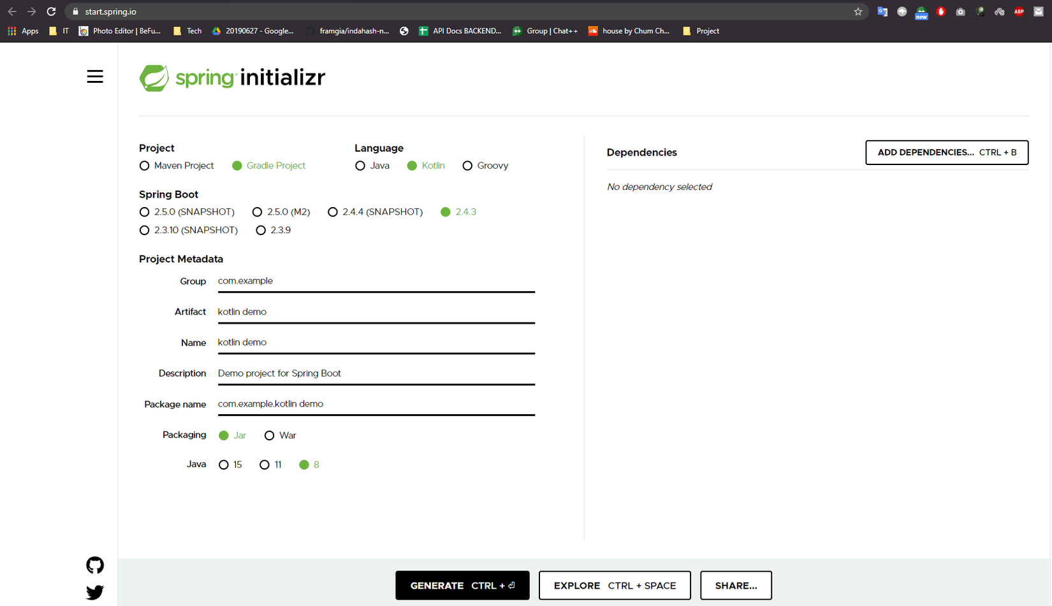Image resolution: width=1052 pixels, height=606 pixels.
Task: Go back with the browser back arrow
Action: (12, 11)
